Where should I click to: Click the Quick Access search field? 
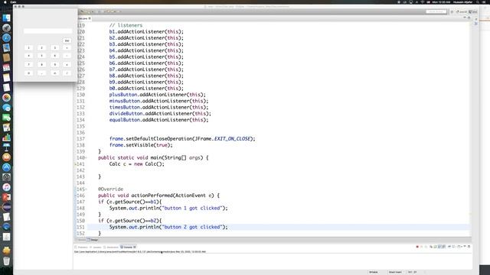(x=436, y=11)
